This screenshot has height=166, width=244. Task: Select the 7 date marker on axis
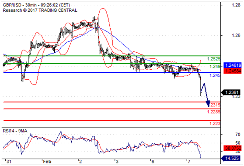pyautogui.click(x=189, y=162)
